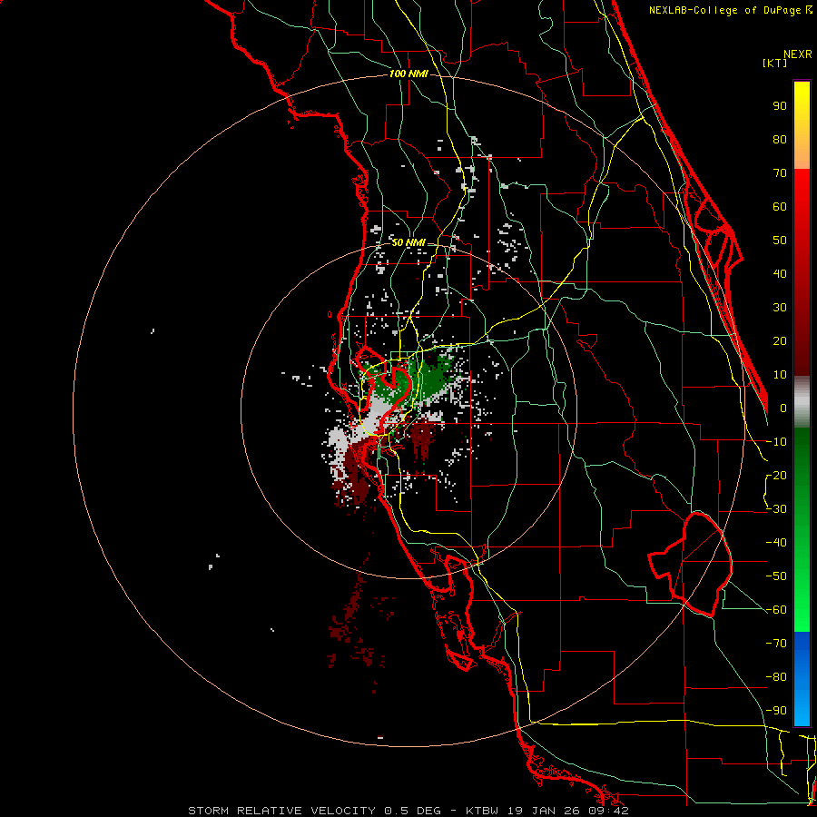Viewport: 817px width, 817px height.
Task: Click the -50 knot scale value
Action: (x=776, y=576)
